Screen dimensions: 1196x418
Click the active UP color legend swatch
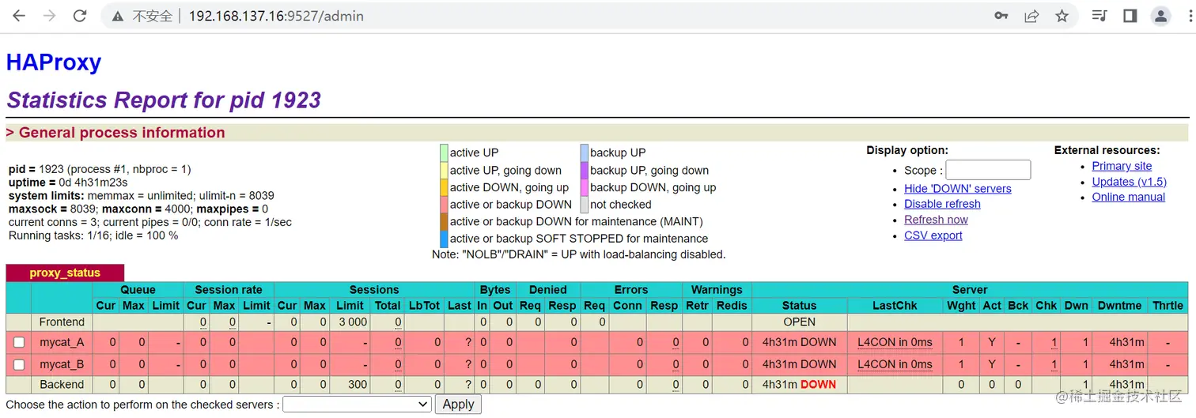(444, 153)
